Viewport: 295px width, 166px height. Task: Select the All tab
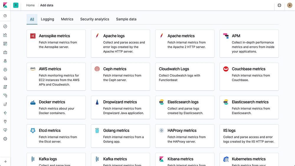32,19
